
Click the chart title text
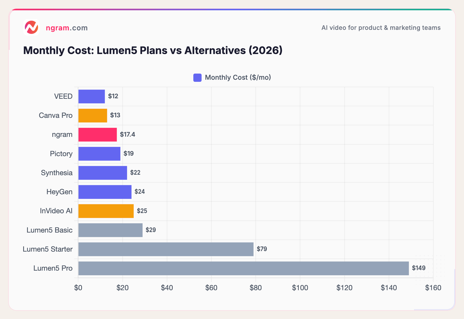153,50
